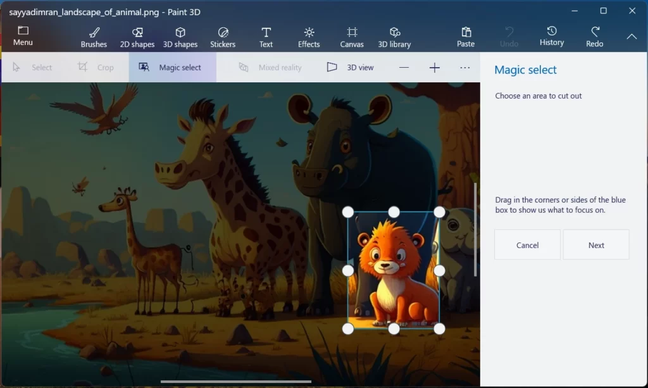Open the 2D shapes tool
The image size is (648, 388).
pos(137,37)
